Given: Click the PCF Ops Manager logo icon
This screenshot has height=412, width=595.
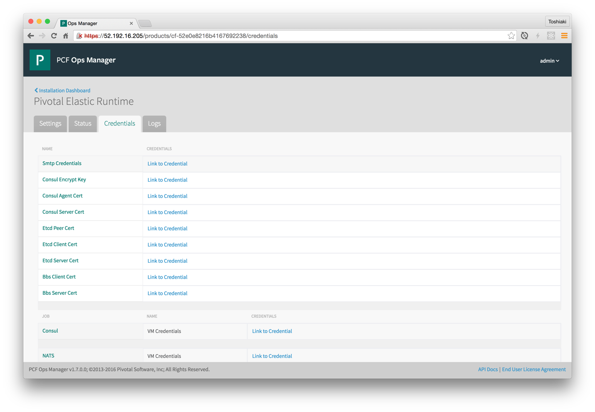Looking at the screenshot, I should [40, 60].
